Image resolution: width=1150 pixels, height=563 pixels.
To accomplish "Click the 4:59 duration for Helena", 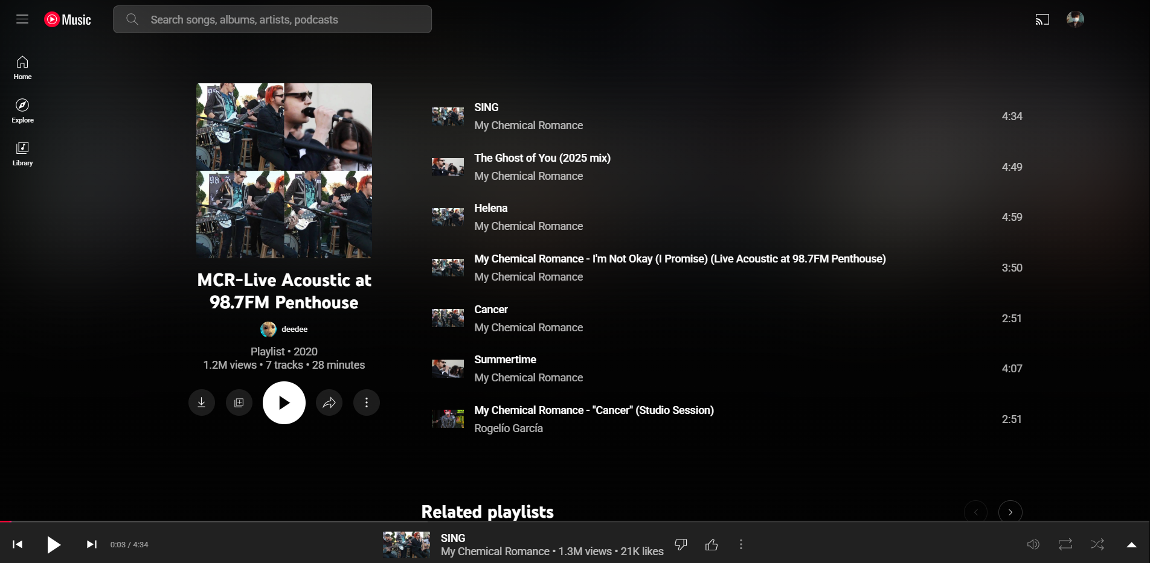I will tap(1012, 217).
